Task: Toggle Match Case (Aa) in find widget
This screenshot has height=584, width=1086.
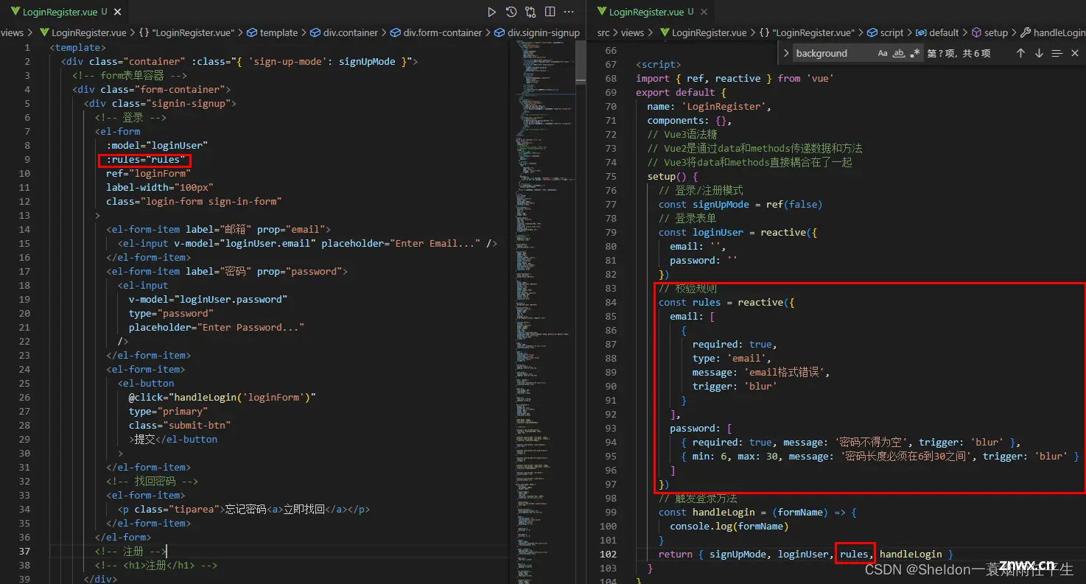Action: click(883, 53)
